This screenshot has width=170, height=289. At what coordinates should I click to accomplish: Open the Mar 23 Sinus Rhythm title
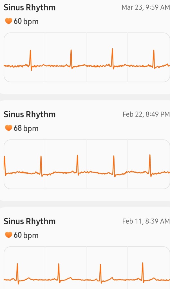pyautogui.click(x=30, y=8)
